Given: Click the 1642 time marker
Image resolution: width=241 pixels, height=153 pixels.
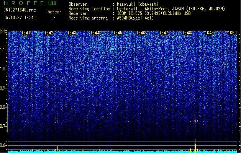Looking at the screenshot, I should point(49,33).
